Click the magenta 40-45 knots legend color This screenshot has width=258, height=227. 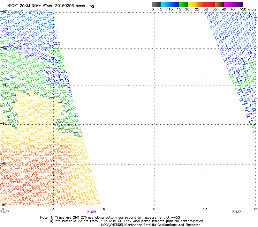click(x=229, y=4)
